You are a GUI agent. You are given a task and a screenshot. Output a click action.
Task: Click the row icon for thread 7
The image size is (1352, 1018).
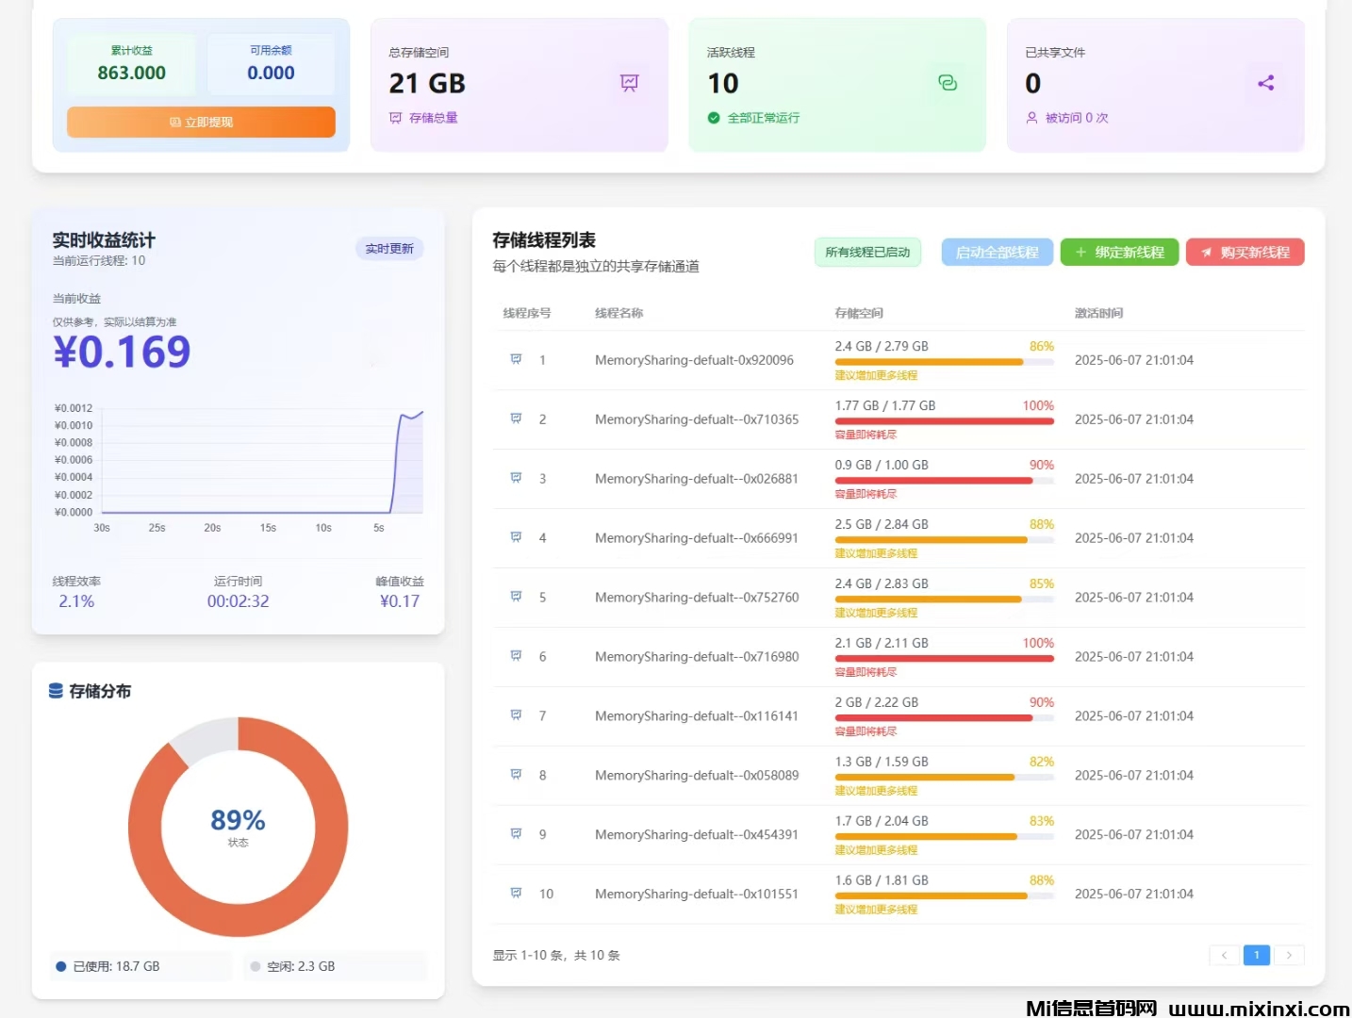(x=516, y=715)
